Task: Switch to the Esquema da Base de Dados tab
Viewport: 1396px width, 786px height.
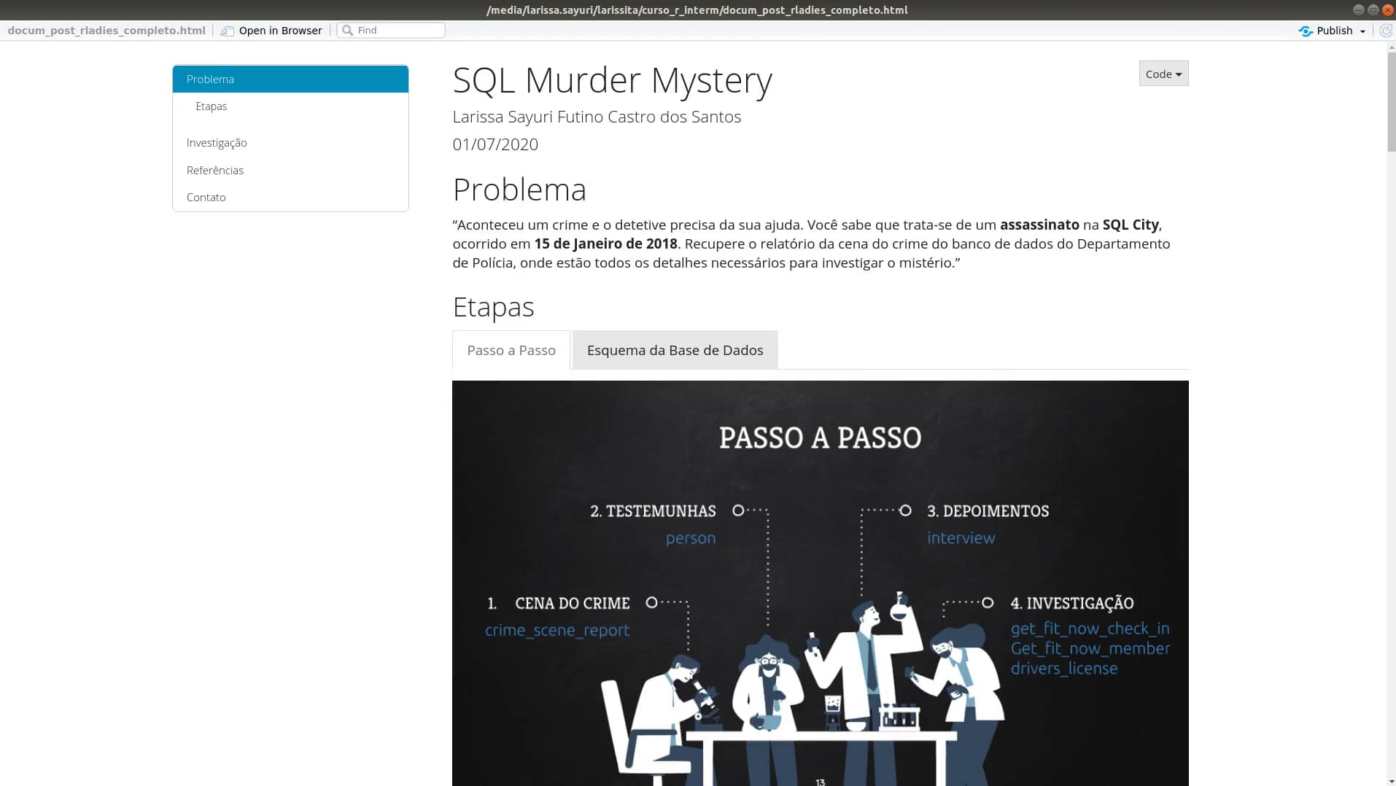Action: (674, 350)
